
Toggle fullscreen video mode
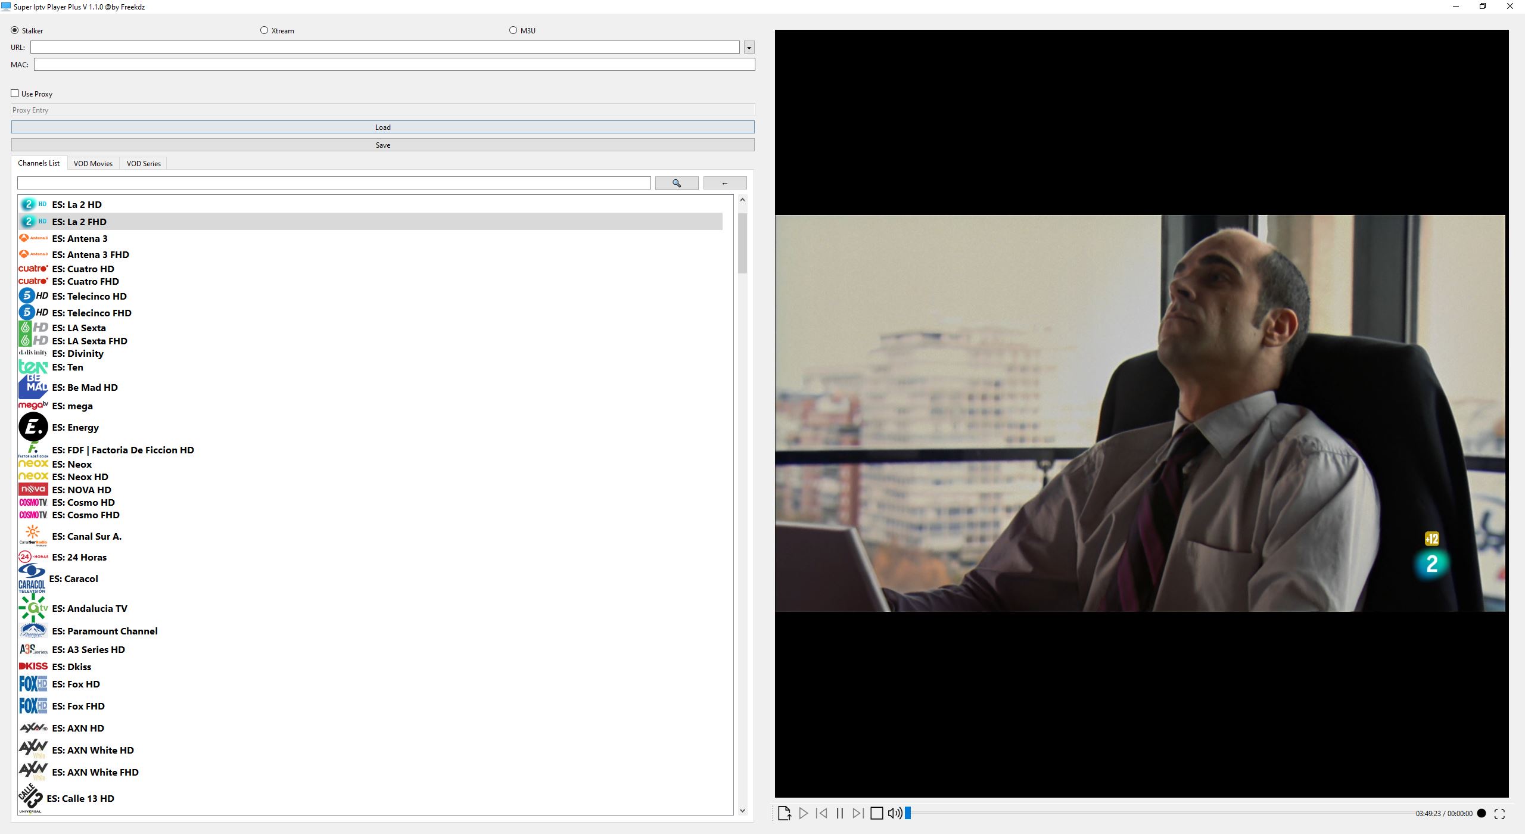(x=1500, y=814)
